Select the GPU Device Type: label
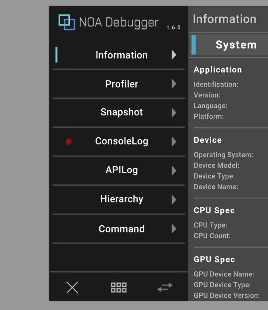268x310 pixels. tap(222, 285)
